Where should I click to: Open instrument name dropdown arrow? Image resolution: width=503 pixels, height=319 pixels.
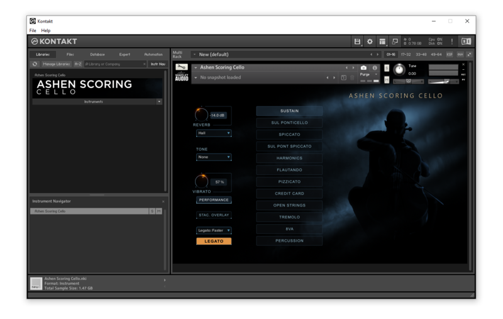point(196,68)
